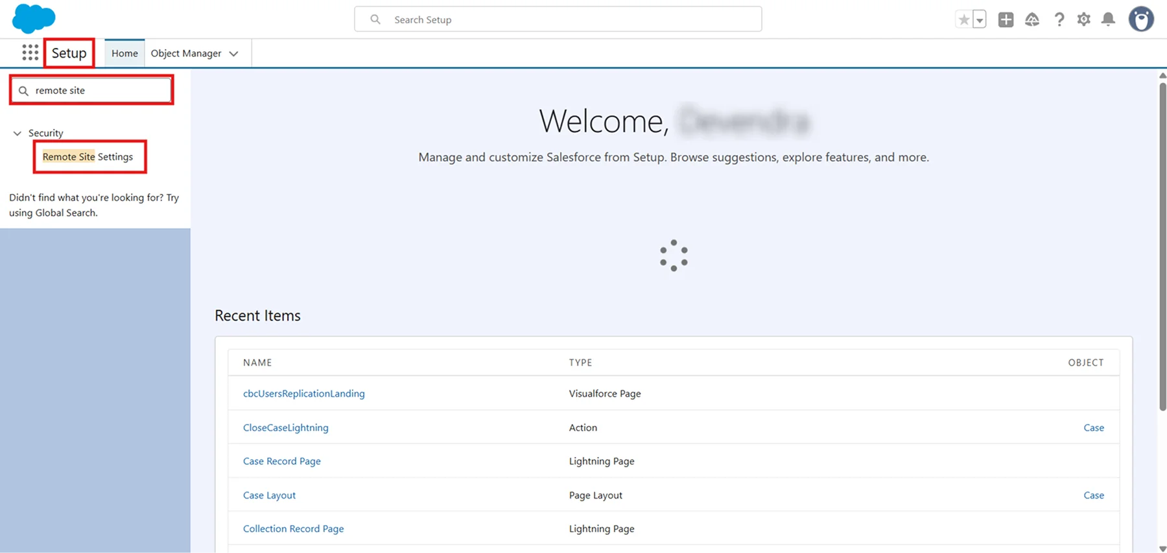Switch to the Home tab

(124, 53)
